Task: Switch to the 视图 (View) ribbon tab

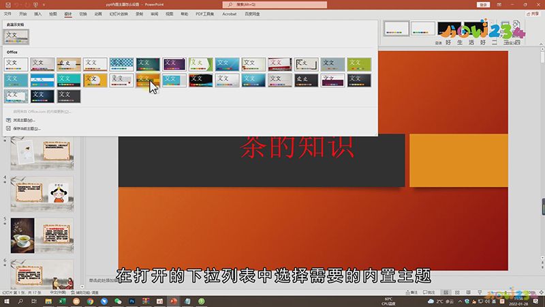Action: [x=169, y=13]
